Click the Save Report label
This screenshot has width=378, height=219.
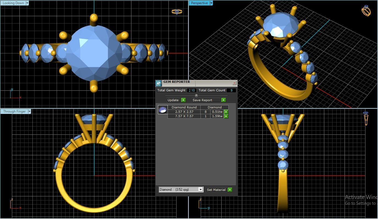coord(207,100)
